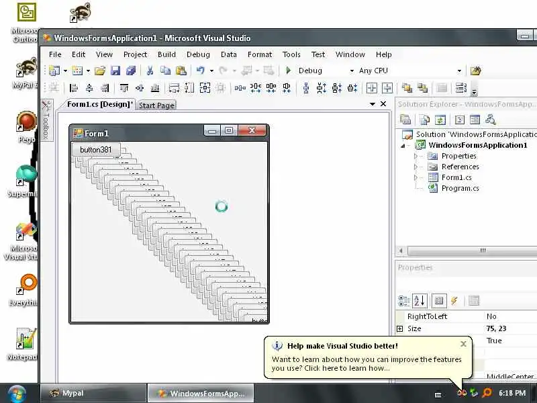Click the New Project toolbar icon
The width and height of the screenshot is (537, 403).
(54, 71)
